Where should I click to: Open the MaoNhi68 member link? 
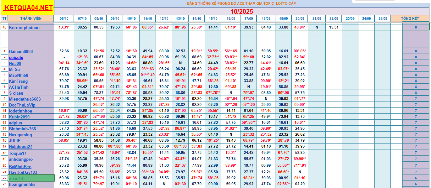[19, 75]
